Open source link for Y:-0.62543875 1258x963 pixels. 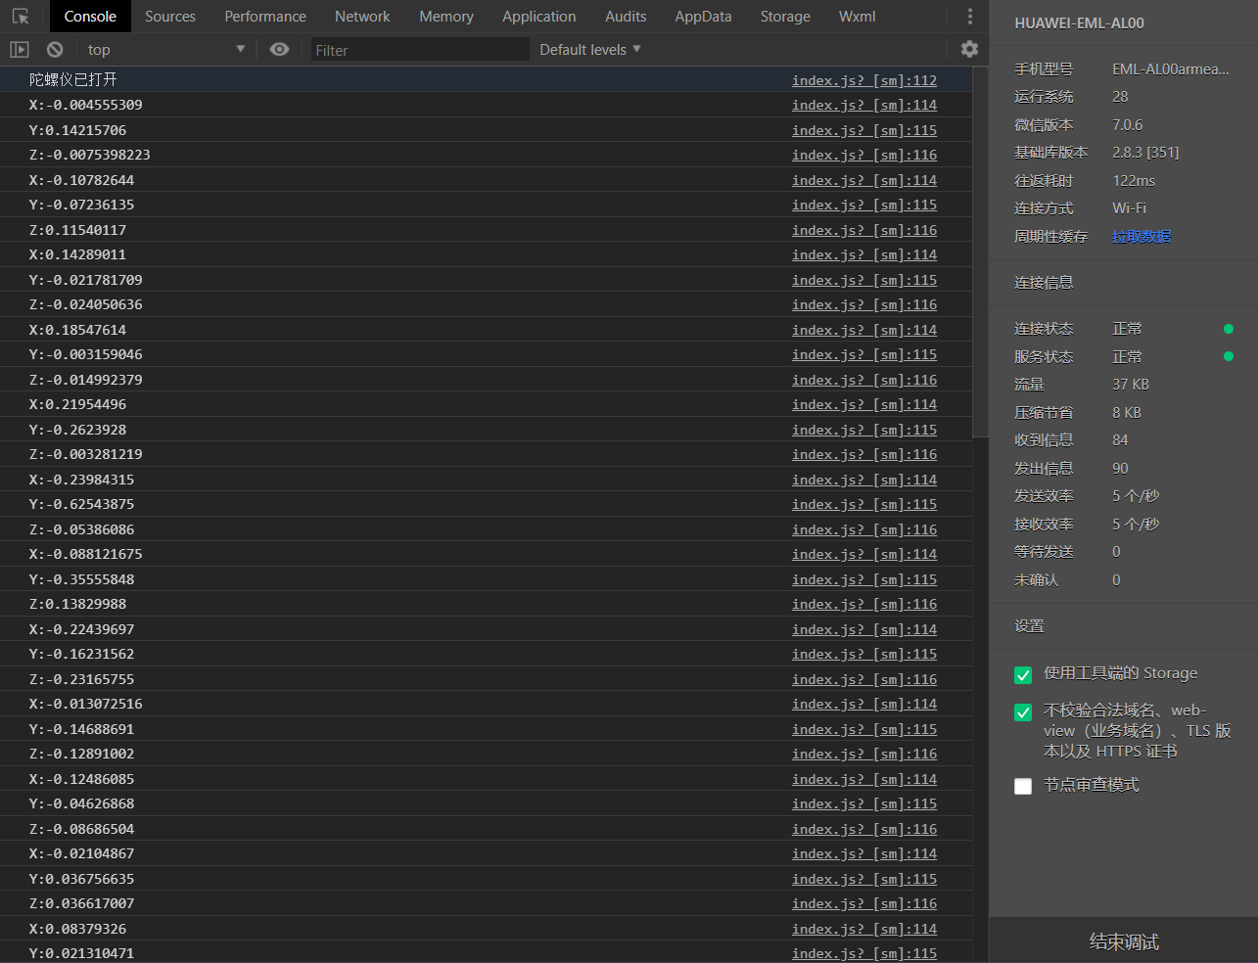(864, 504)
